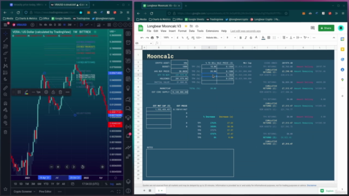Open the text color tool in Sheets
The height and width of the screenshot is (196, 349).
(256, 38)
